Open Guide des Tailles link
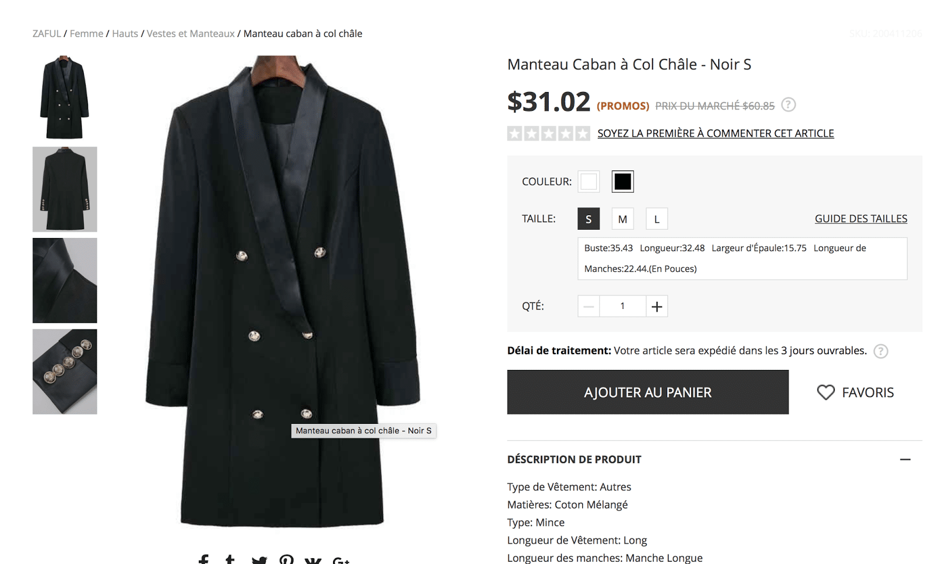The width and height of the screenshot is (938, 564). coord(861,219)
